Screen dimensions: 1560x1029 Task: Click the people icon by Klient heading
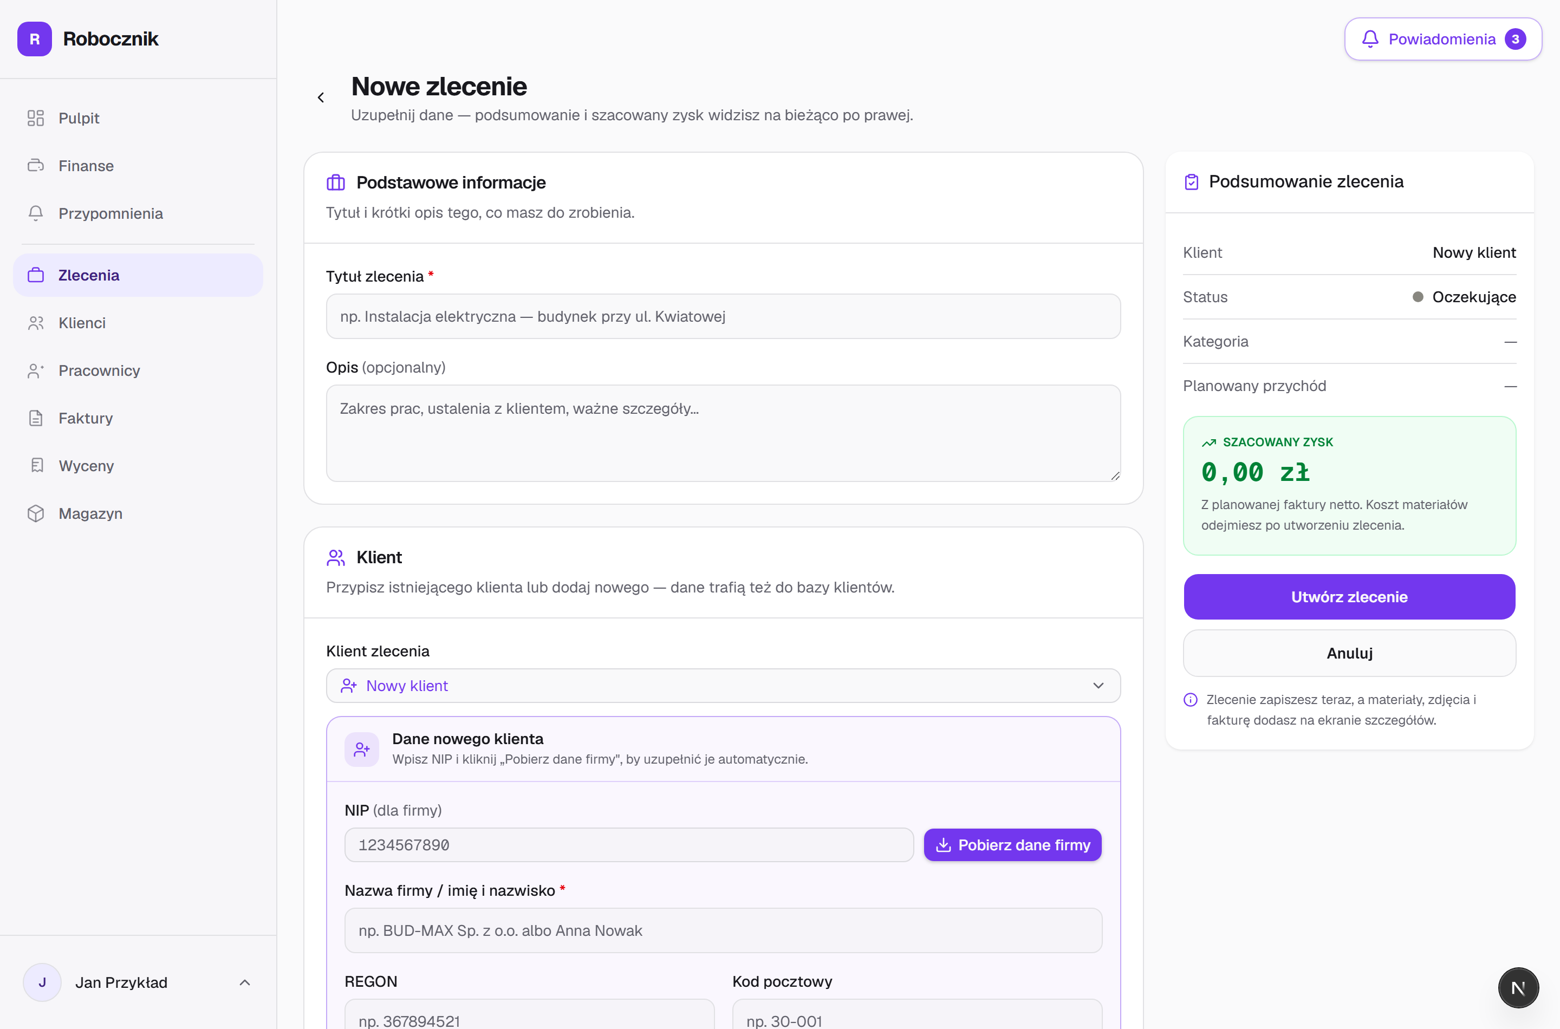pyautogui.click(x=335, y=557)
